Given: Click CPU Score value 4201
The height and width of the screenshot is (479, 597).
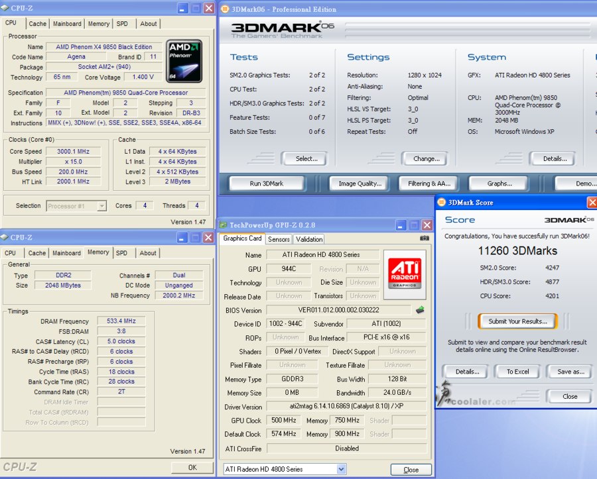Looking at the screenshot, I should (552, 295).
